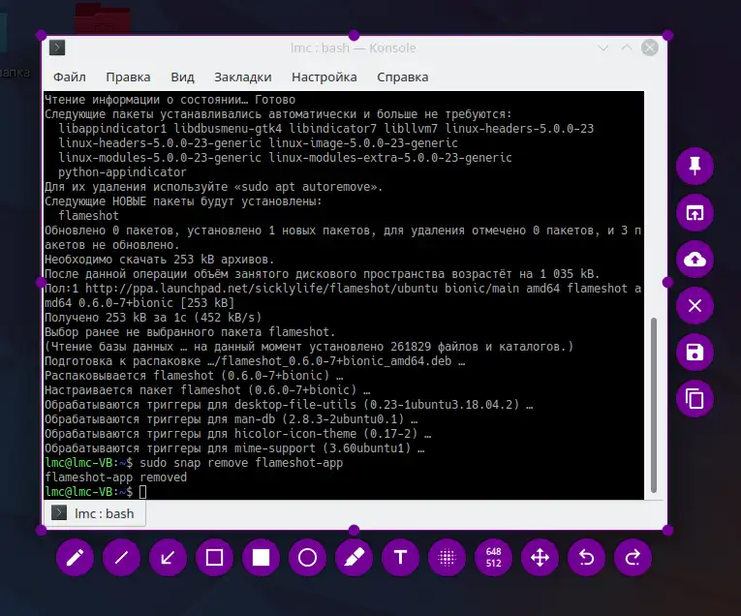Viewport: 741px width, 616px height.
Task: Select the filled rectangle tool
Action: [x=261, y=558]
